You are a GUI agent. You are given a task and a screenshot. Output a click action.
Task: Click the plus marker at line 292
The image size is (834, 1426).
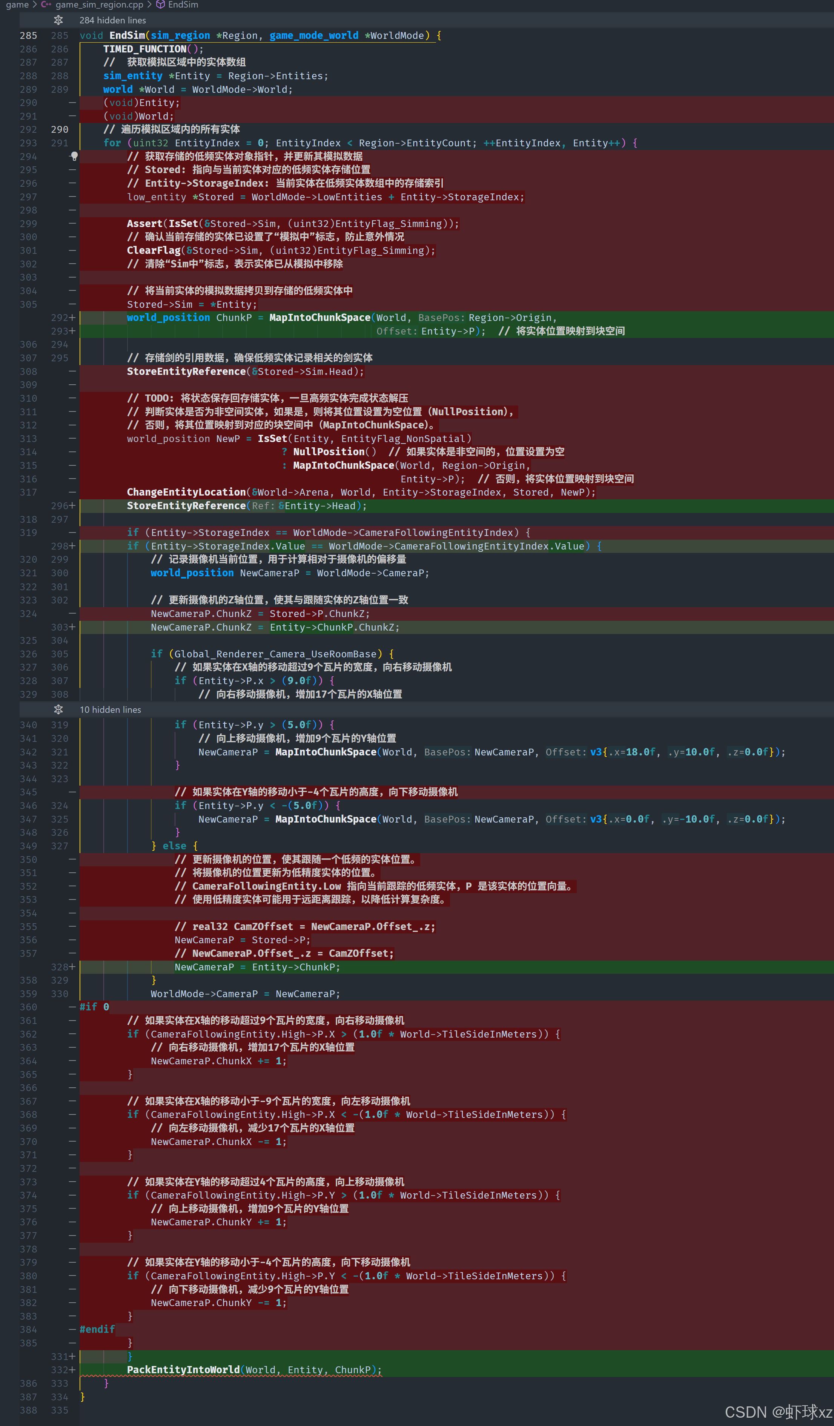[x=72, y=318]
